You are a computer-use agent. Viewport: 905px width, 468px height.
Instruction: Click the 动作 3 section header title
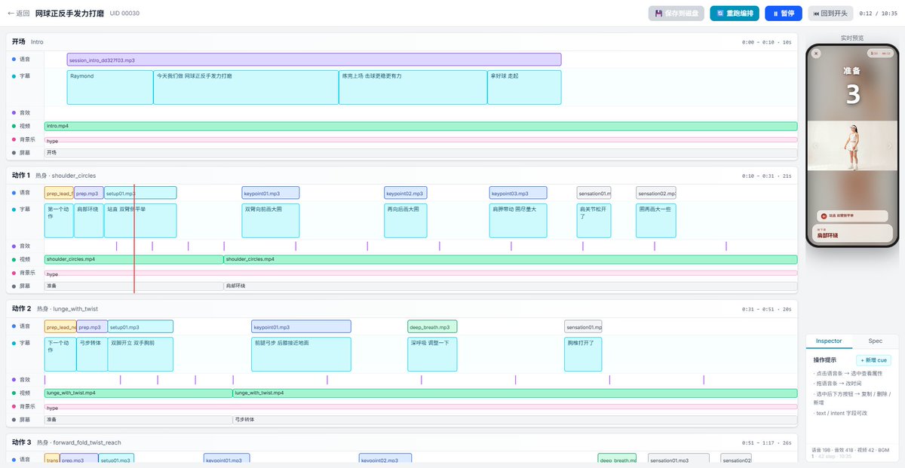pos(22,442)
